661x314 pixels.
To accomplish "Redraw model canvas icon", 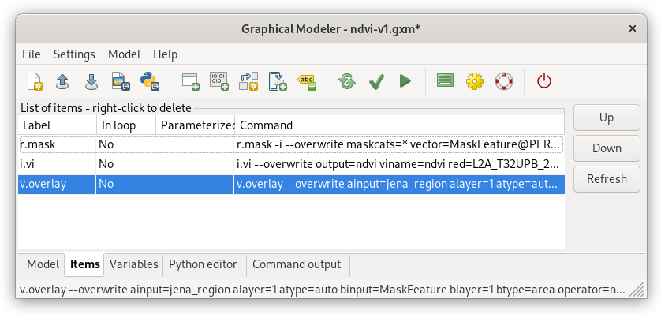I will coord(347,81).
